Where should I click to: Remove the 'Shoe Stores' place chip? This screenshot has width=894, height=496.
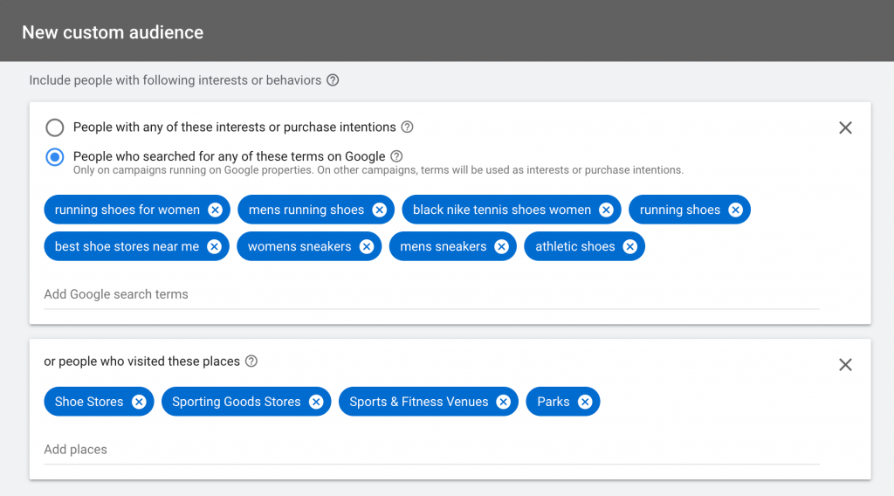138,402
